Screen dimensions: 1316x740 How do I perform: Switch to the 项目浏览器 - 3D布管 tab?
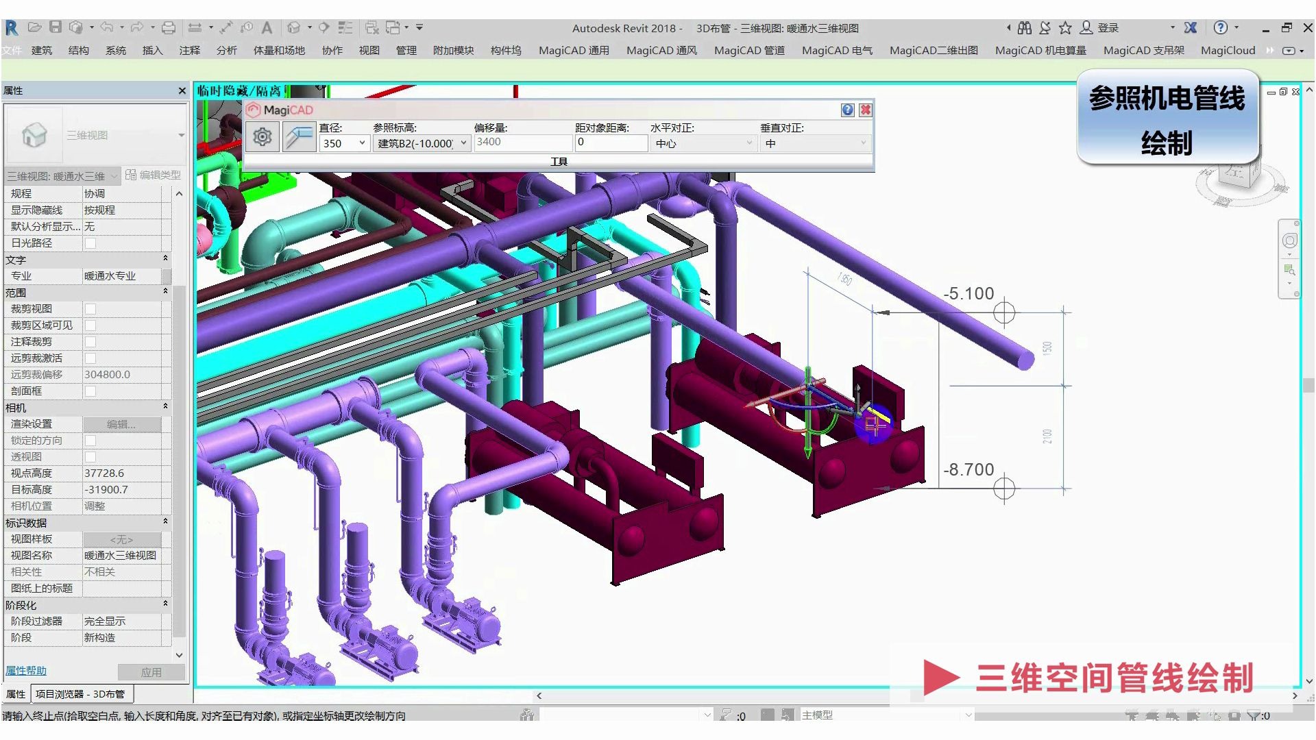pyautogui.click(x=80, y=694)
